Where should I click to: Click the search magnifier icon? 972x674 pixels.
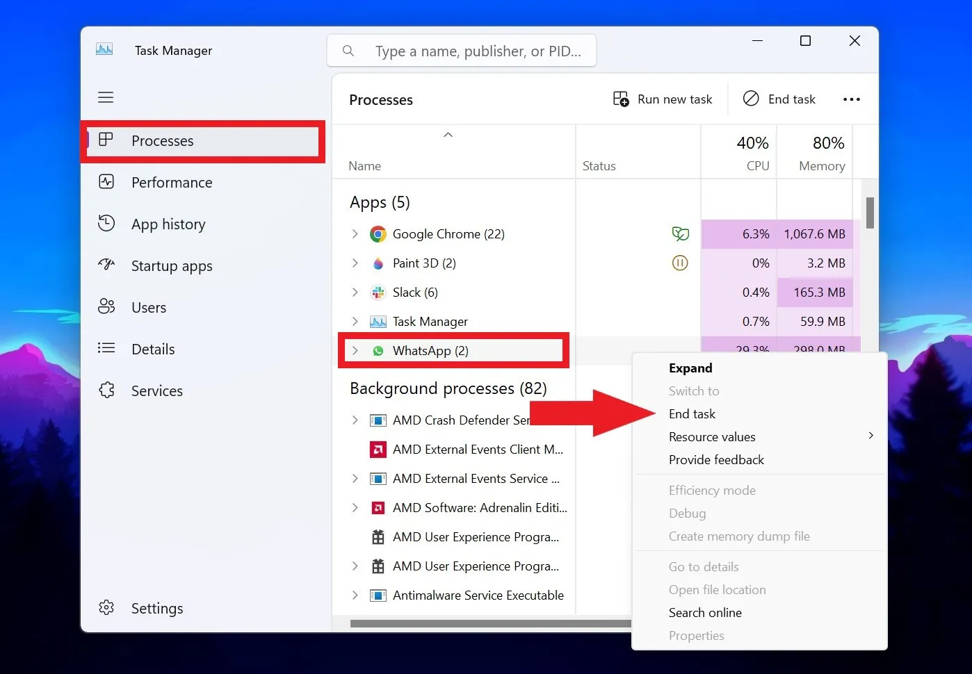[x=348, y=51]
